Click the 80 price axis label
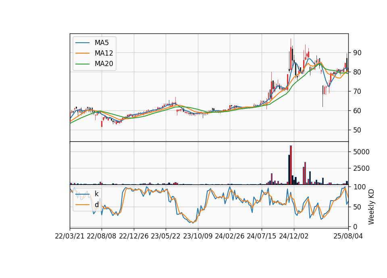This screenshot has width=387, height=278. [357, 72]
